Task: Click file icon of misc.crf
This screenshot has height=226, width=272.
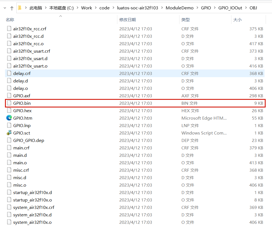Action: click(x=9, y=170)
